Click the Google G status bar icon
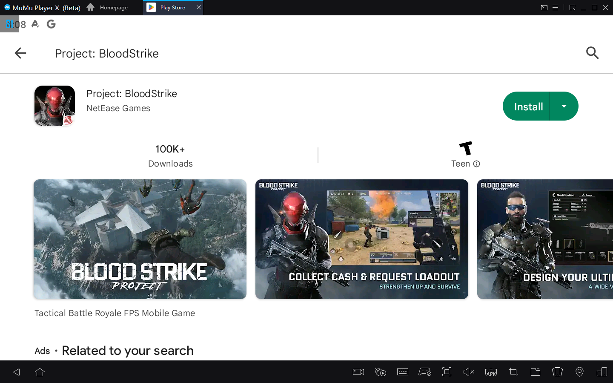Image resolution: width=613 pixels, height=383 pixels. click(51, 24)
